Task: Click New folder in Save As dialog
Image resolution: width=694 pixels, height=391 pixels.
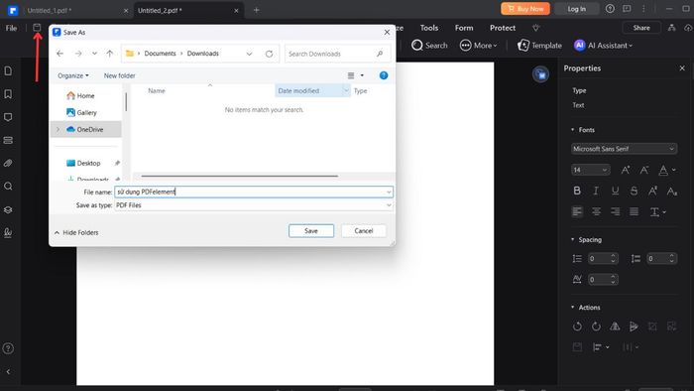Action: (x=120, y=75)
